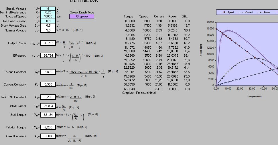278x145 pixels.
Task: Click the No-Load Speed cell showing 18000
Action: [48, 17]
